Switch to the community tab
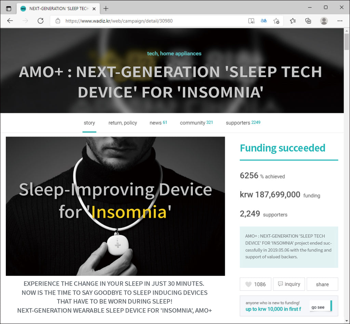Screen dimensions: 350x324 pos(197,122)
